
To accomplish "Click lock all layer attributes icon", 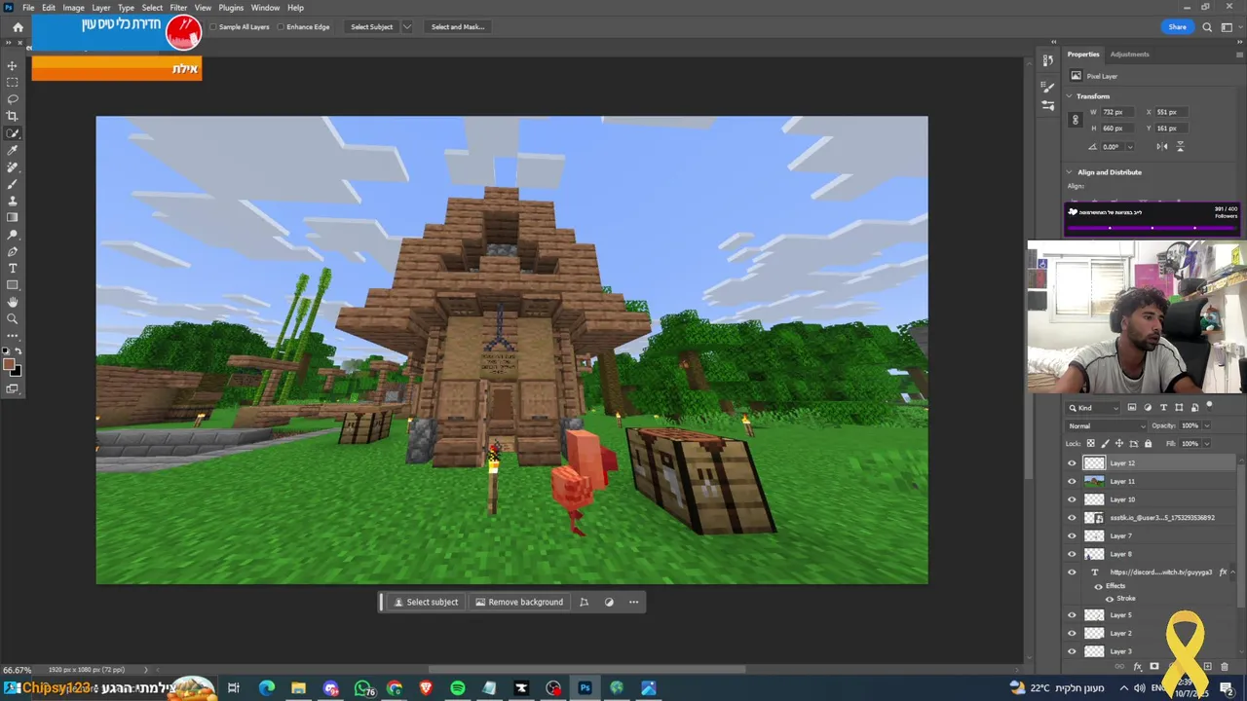I will tap(1148, 444).
